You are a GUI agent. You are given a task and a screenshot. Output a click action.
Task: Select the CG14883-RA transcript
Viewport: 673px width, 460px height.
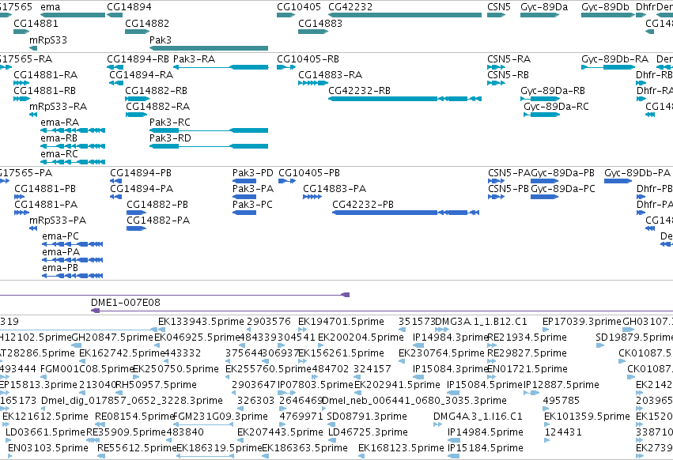[313, 83]
